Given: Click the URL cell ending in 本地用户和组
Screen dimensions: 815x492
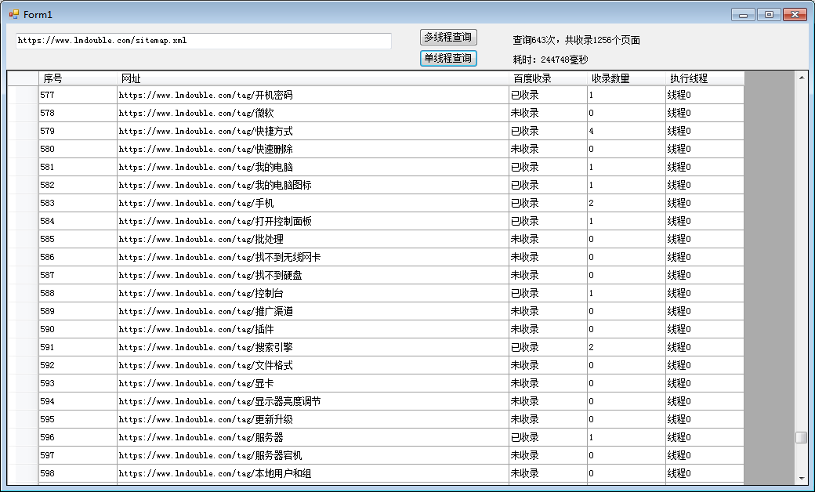Looking at the screenshot, I should 313,473.
